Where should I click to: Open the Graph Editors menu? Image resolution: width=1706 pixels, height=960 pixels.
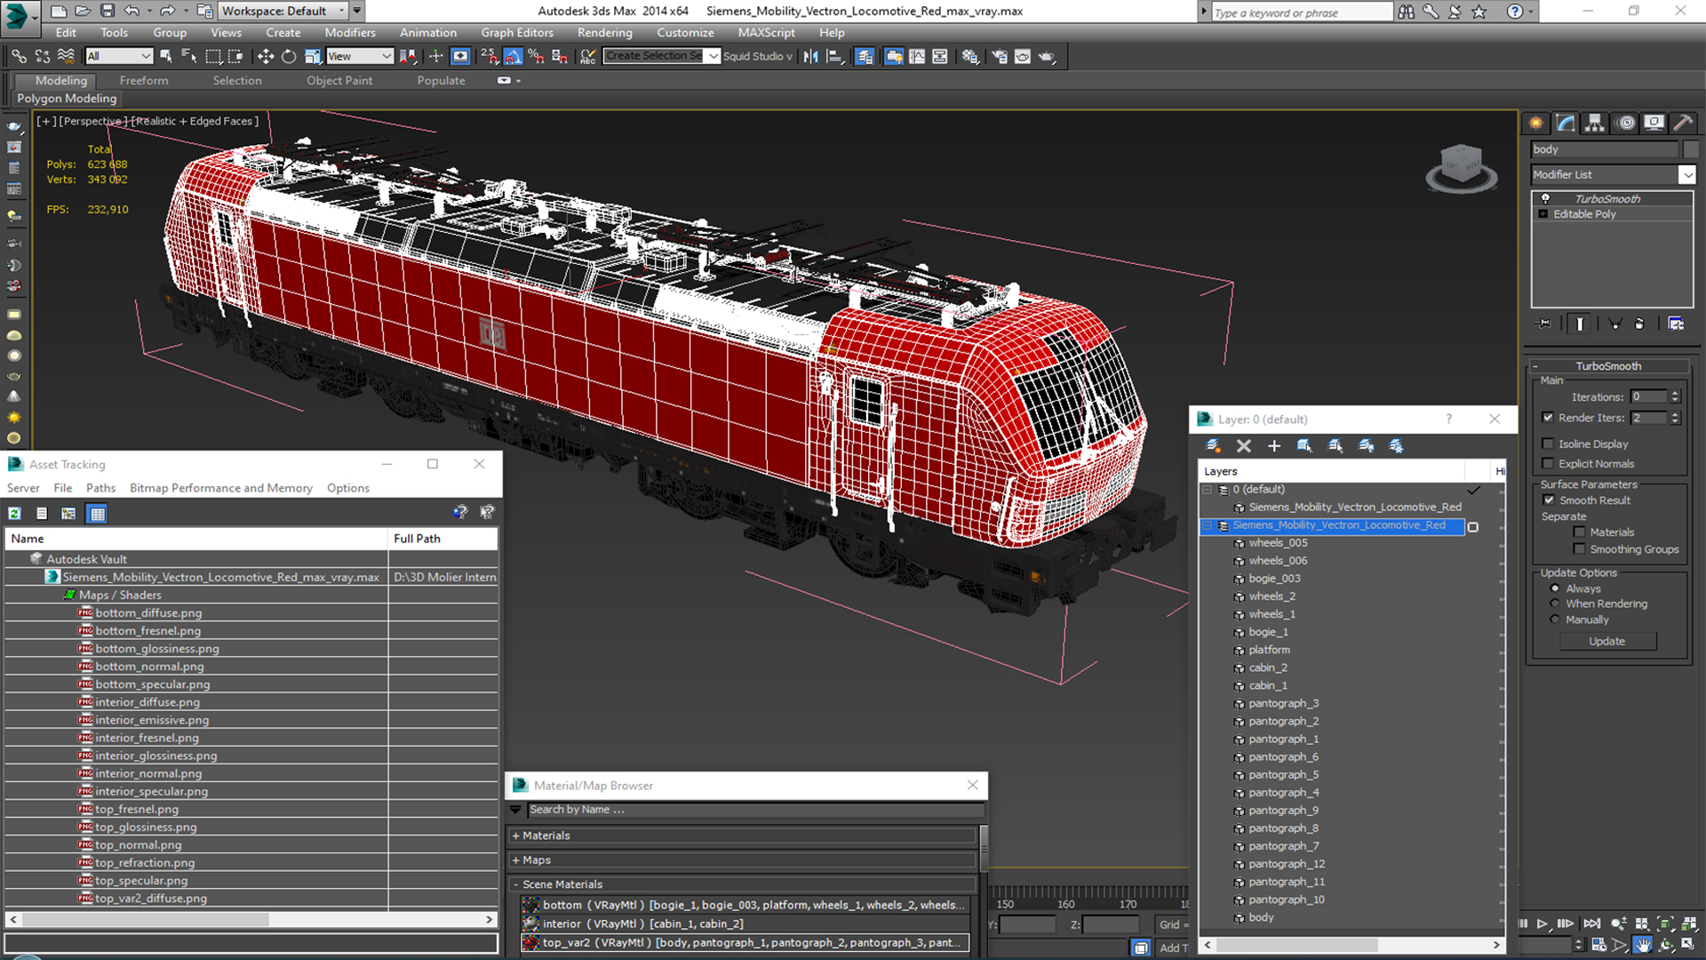click(517, 33)
